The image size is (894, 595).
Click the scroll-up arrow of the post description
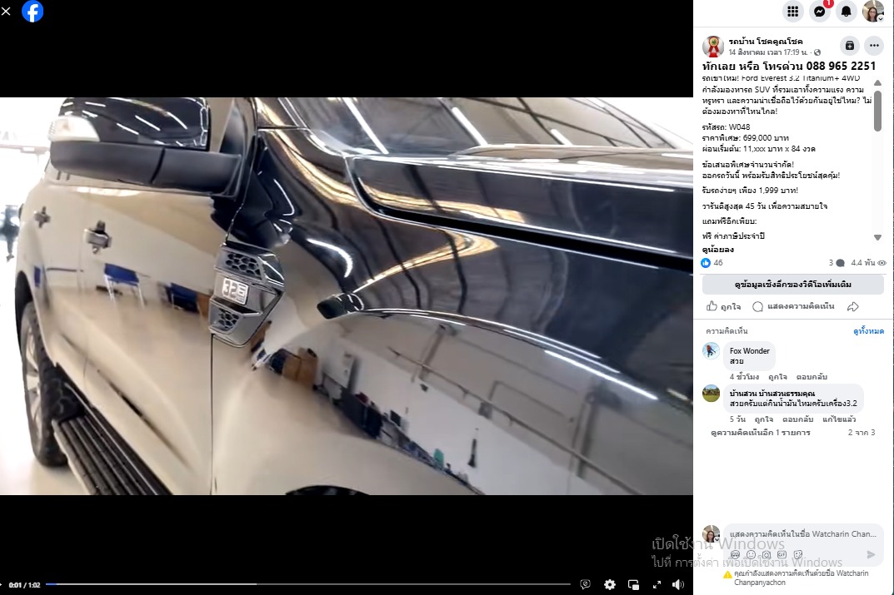[878, 83]
